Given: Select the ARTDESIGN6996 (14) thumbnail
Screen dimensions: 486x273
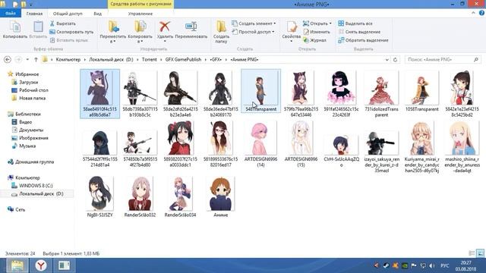Looking at the screenshot, I should [260, 139].
